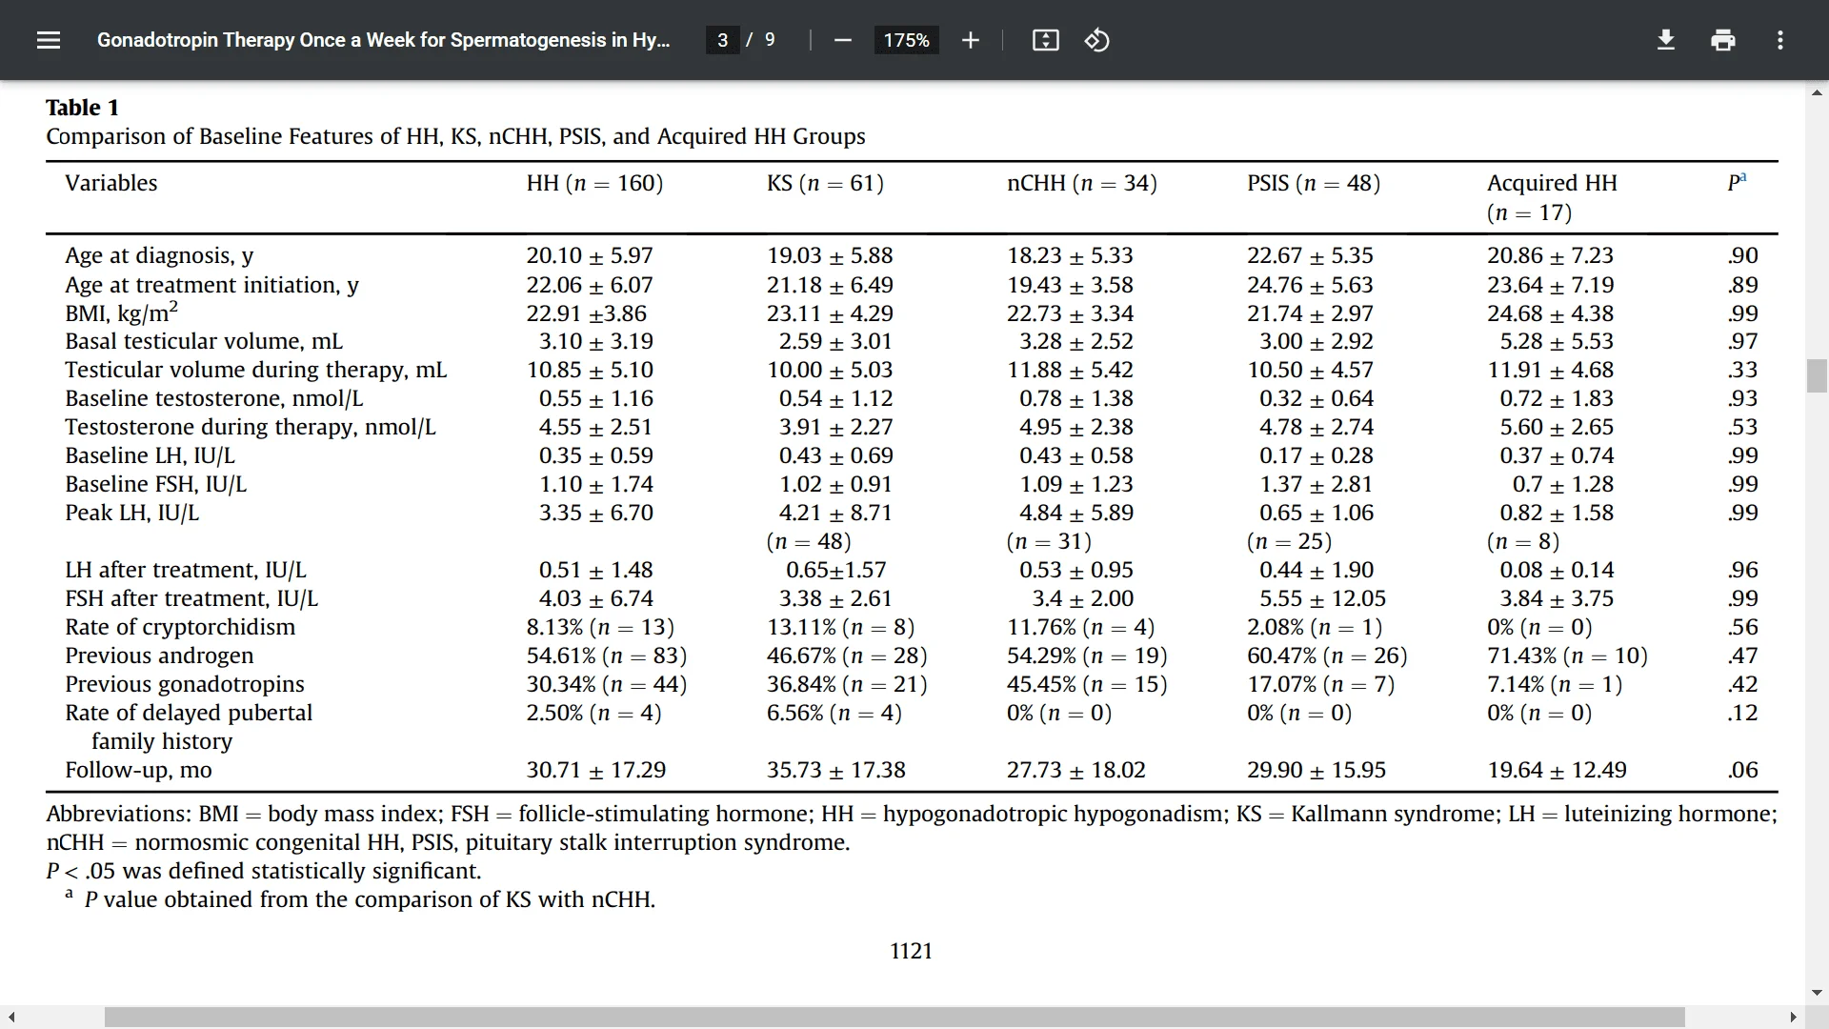This screenshot has height=1029, width=1829.
Task: Download the PDF file
Action: (1665, 40)
